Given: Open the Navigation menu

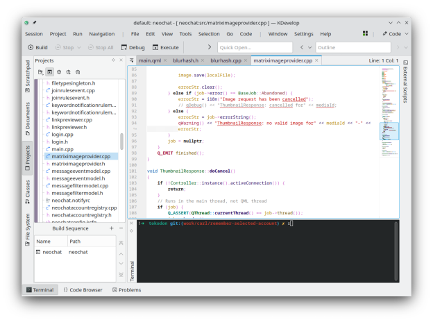Looking at the screenshot, I should tap(102, 33).
